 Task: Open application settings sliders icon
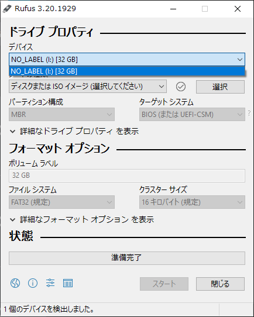[x=50, y=283]
